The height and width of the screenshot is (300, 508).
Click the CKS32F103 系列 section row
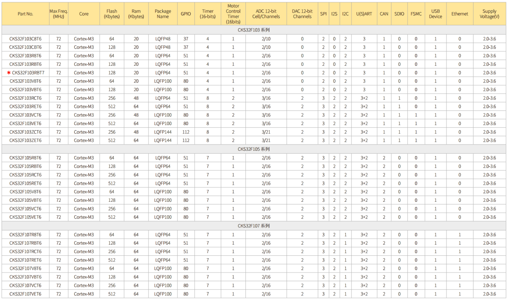coord(254,30)
